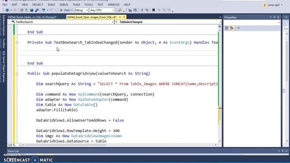Click the Categorized icon in Properties panel
The height and width of the screenshot is (163, 290).
pyautogui.click(x=227, y=28)
